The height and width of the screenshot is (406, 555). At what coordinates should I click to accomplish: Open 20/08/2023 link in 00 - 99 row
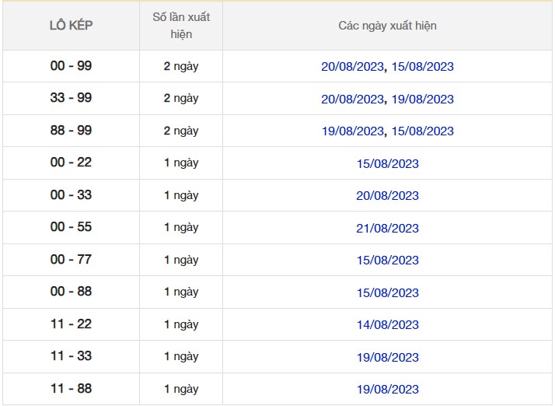[353, 67]
